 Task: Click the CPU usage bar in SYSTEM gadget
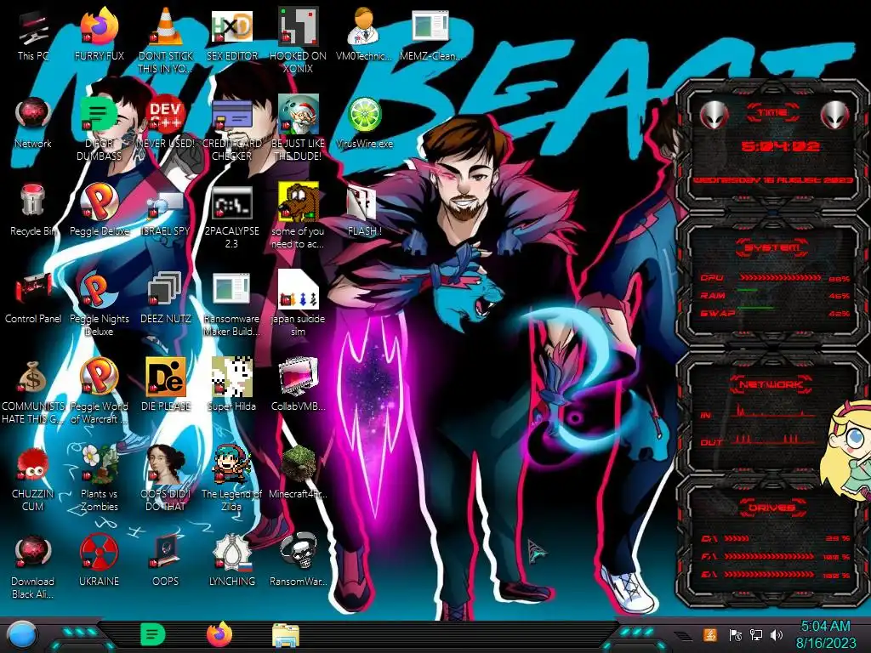pos(780,278)
